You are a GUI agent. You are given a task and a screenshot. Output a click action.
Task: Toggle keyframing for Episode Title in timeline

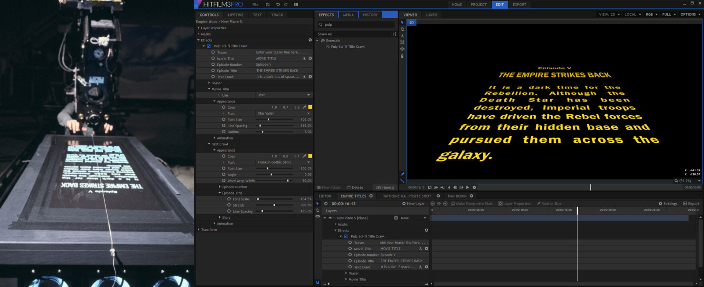point(350,261)
